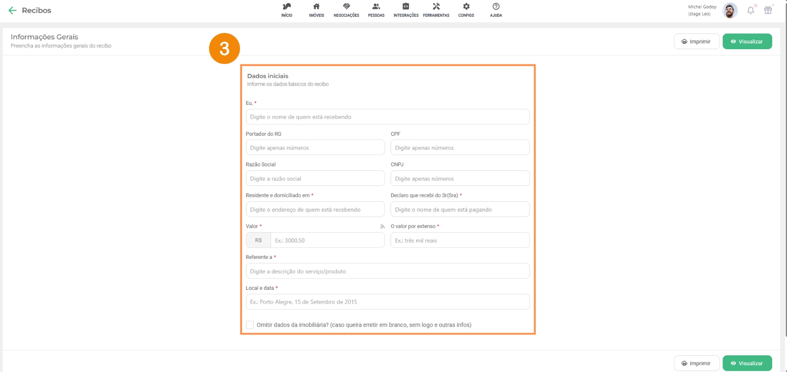Open the user profile avatar
787x372 pixels.
pyautogui.click(x=730, y=10)
